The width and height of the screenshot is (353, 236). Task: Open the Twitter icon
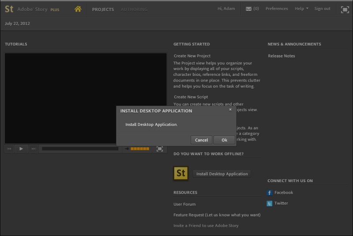[x=270, y=204]
